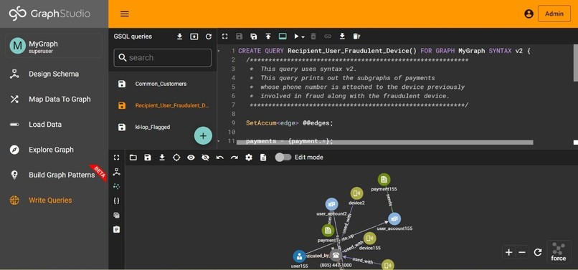The height and width of the screenshot is (270, 578).
Task: Open the clipboard log result view
Action: coord(116,229)
